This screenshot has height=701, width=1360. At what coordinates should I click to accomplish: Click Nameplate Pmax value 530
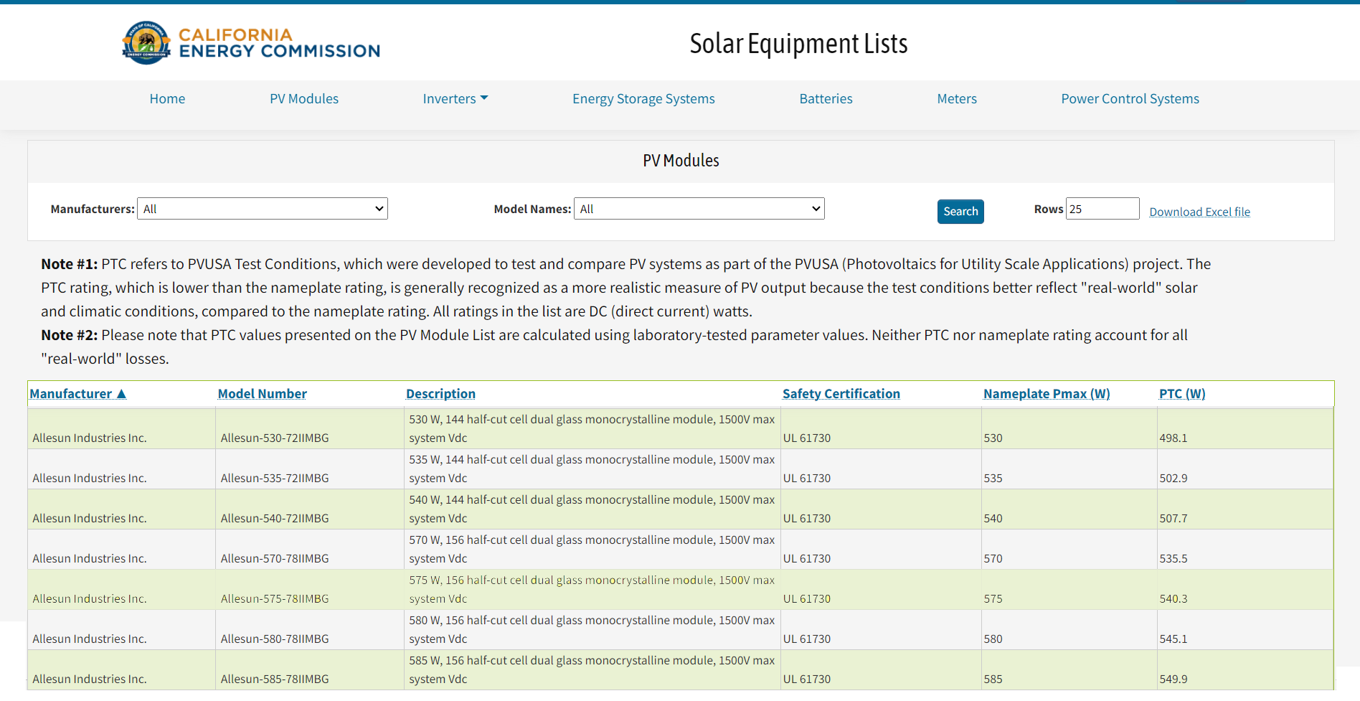pyautogui.click(x=993, y=438)
